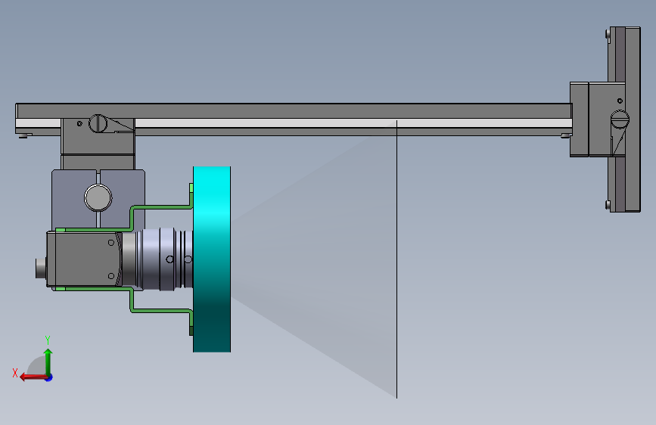Click the slotted screw on the right bracket
This screenshot has height=425, width=656.
click(x=620, y=119)
